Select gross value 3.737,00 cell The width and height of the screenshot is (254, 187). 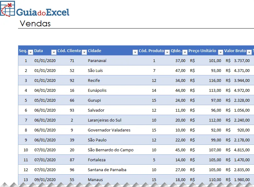(x=238, y=60)
